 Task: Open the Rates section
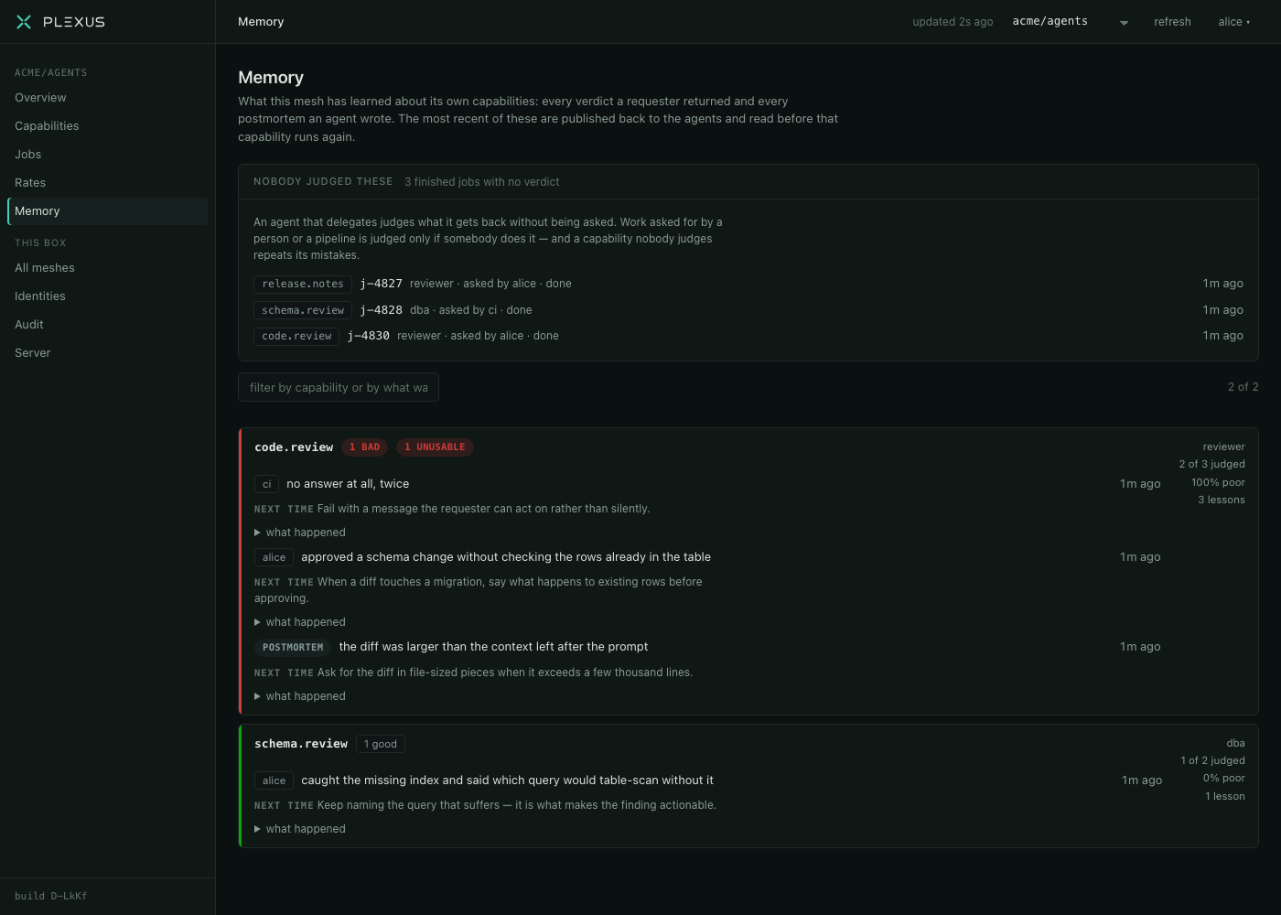(x=107, y=183)
